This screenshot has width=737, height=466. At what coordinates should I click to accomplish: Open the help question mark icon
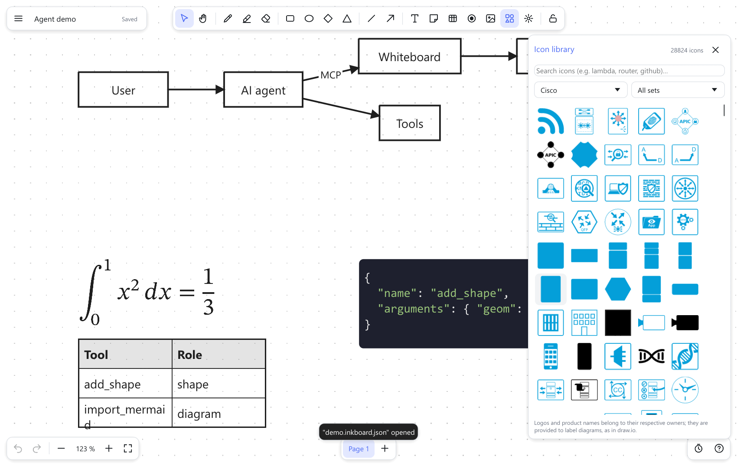click(x=719, y=449)
